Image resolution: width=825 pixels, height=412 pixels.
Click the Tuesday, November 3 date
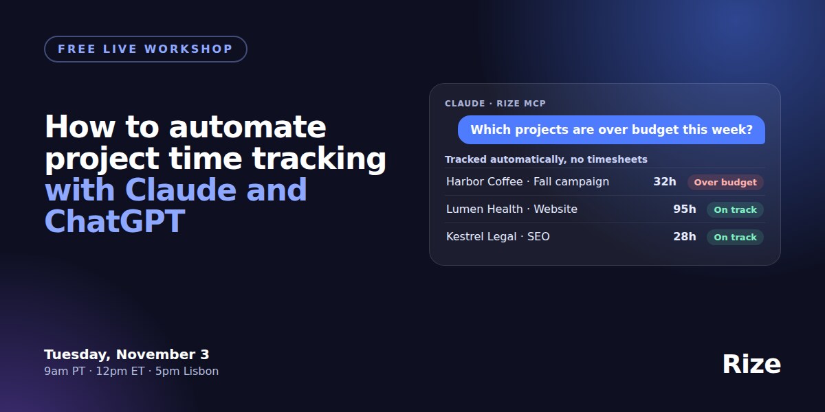126,354
